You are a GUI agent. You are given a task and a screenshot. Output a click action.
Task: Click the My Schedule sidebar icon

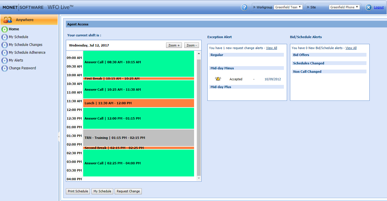pos(5,37)
